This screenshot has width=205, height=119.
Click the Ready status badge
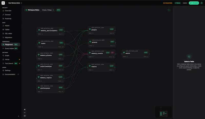(x=178, y=3)
